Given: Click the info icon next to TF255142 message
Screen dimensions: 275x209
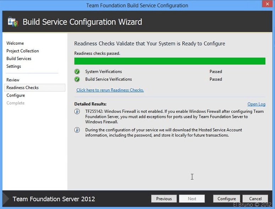Looking at the screenshot, I should coord(77,111).
